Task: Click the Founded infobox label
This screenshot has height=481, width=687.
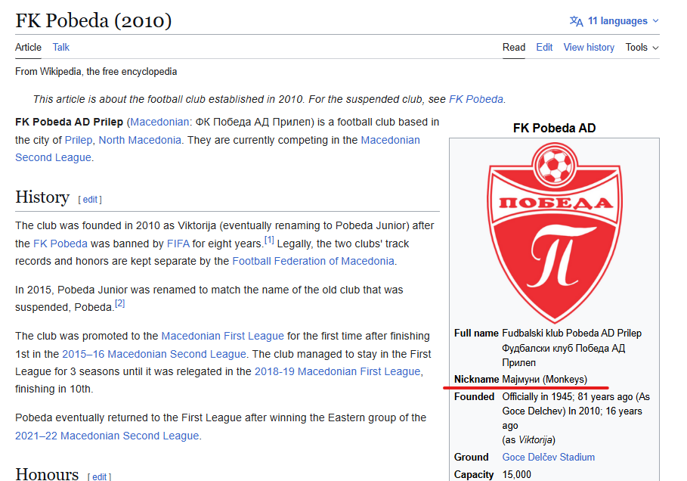Action: (x=474, y=397)
